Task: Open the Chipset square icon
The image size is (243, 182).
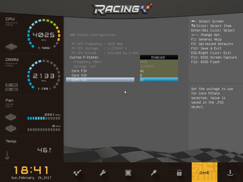Action: point(128,173)
